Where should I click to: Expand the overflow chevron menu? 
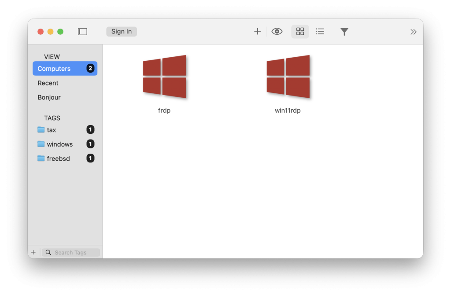(413, 31)
